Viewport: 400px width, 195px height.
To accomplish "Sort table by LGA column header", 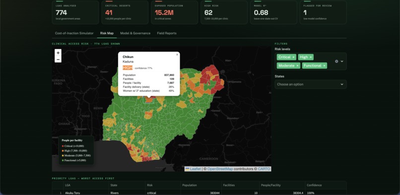I will coord(86,185).
